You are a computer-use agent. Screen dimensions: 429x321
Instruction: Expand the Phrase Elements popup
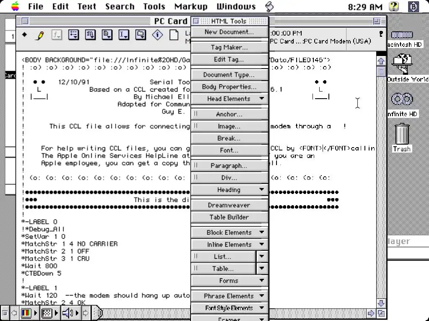click(x=229, y=296)
